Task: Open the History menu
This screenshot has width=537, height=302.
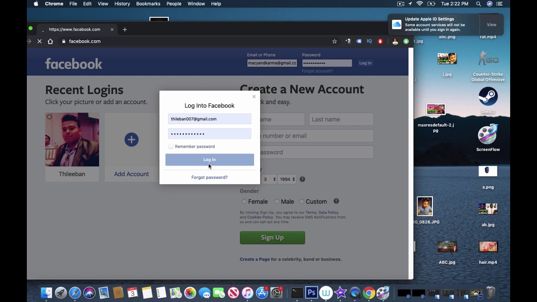Action: pos(122,4)
